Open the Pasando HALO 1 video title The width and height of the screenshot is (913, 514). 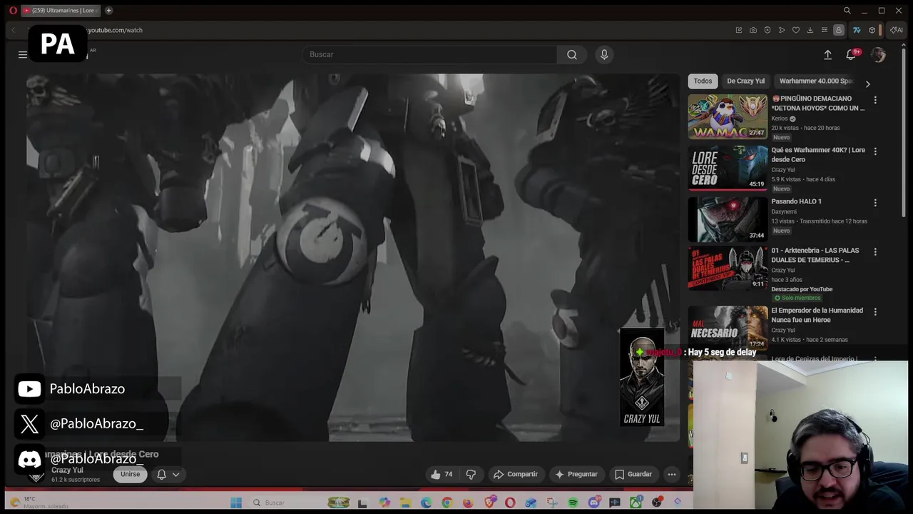(x=796, y=201)
